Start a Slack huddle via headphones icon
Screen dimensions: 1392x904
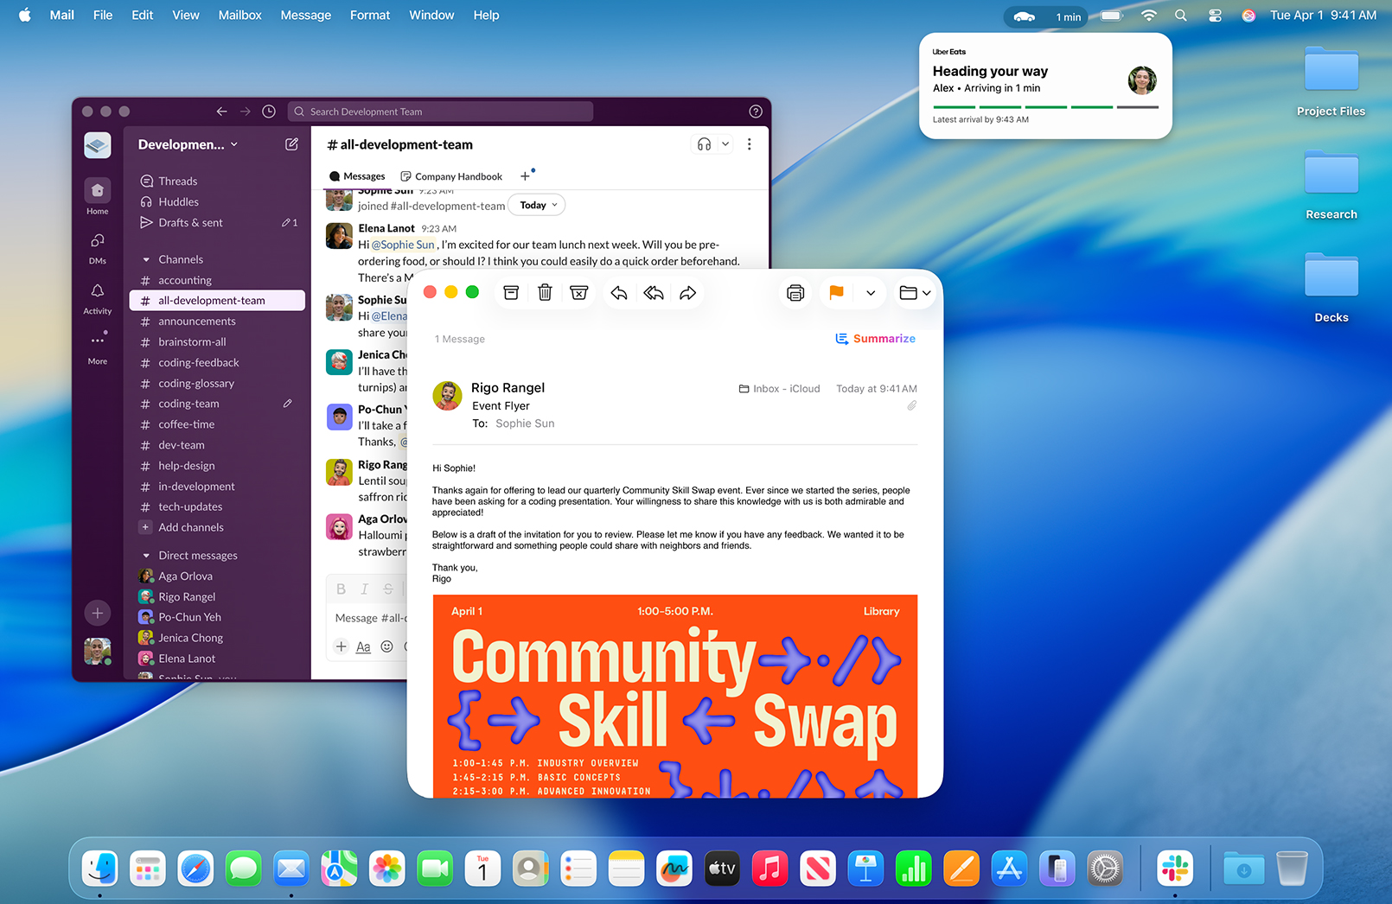tap(704, 144)
